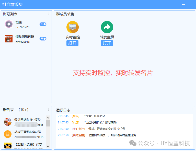Open the 群列表 three-dot menu

(x=48, y=110)
